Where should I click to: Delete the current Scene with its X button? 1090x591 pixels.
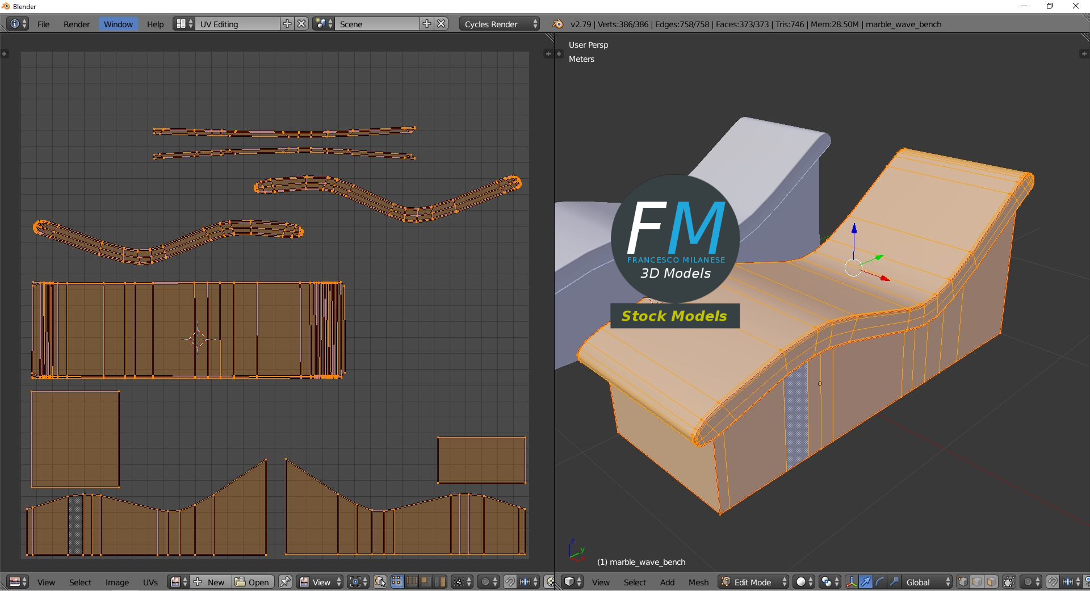[442, 24]
